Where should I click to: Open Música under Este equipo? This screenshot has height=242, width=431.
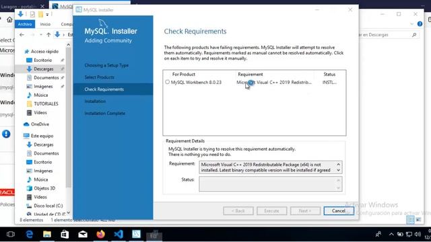[38, 179]
